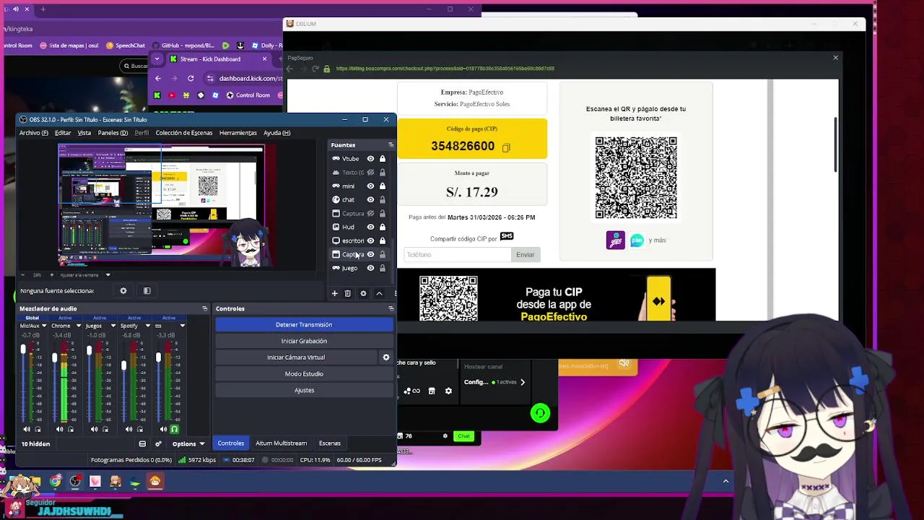This screenshot has width=924, height=520.
Task: Toggle the green monitoring headphone on tts
Action: (x=174, y=429)
